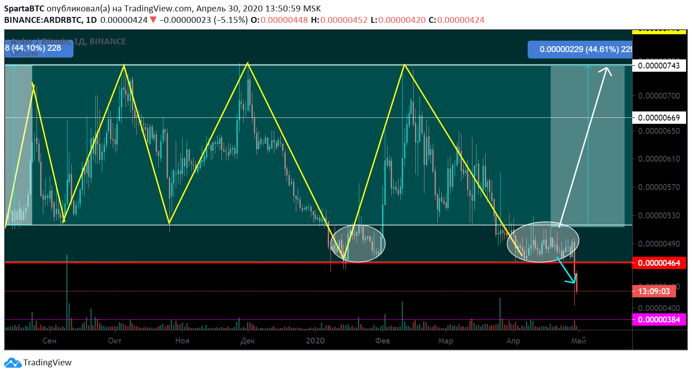Click the open value O:0.00000448
This screenshot has height=375, width=692.
click(279, 20)
